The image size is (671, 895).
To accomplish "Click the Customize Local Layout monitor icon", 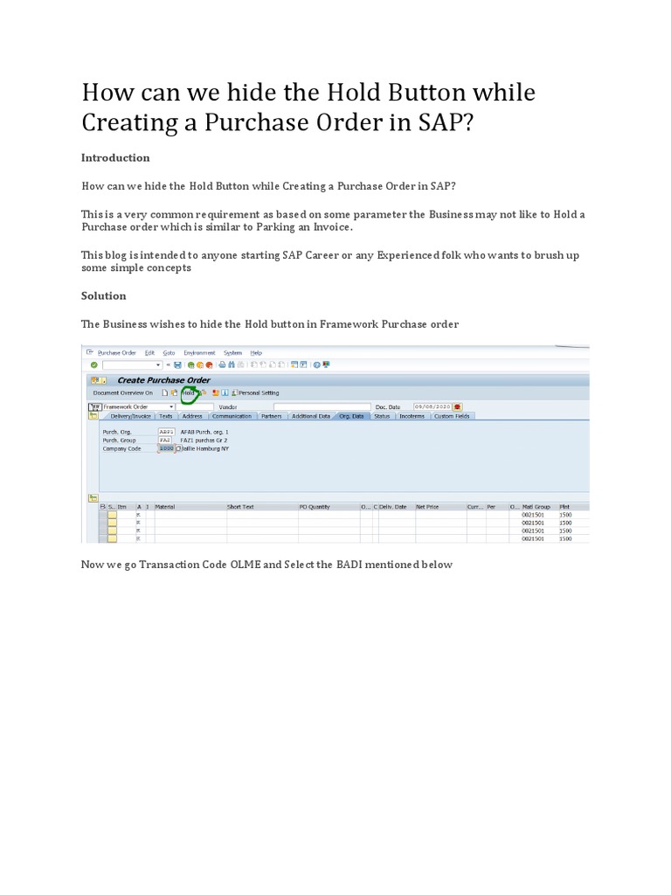I will point(326,364).
